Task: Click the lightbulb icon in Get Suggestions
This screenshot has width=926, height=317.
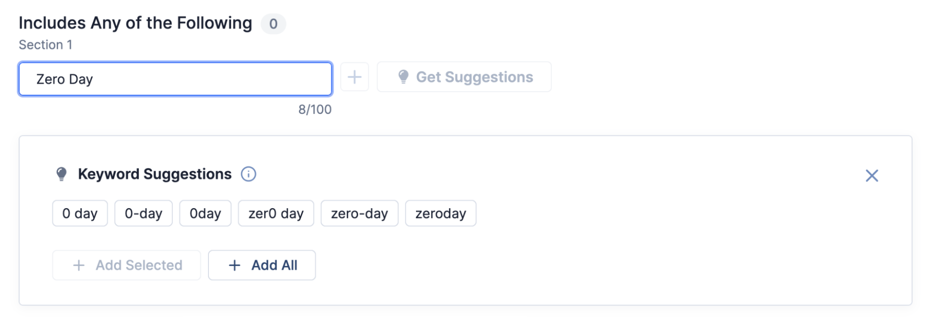Action: 403,77
